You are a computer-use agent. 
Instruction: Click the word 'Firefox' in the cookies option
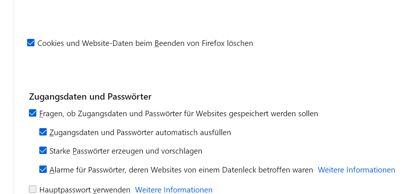(216, 43)
